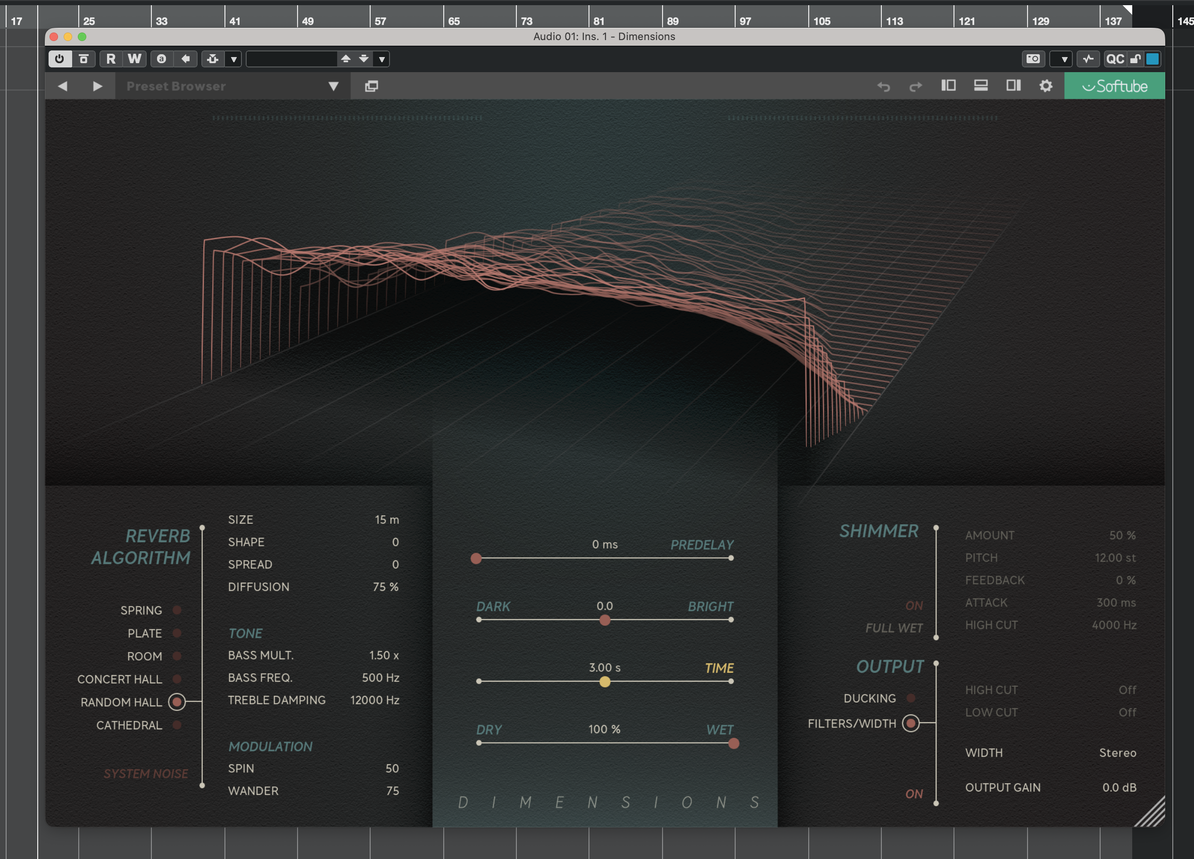Toggle the left side panel layout icon

948,86
